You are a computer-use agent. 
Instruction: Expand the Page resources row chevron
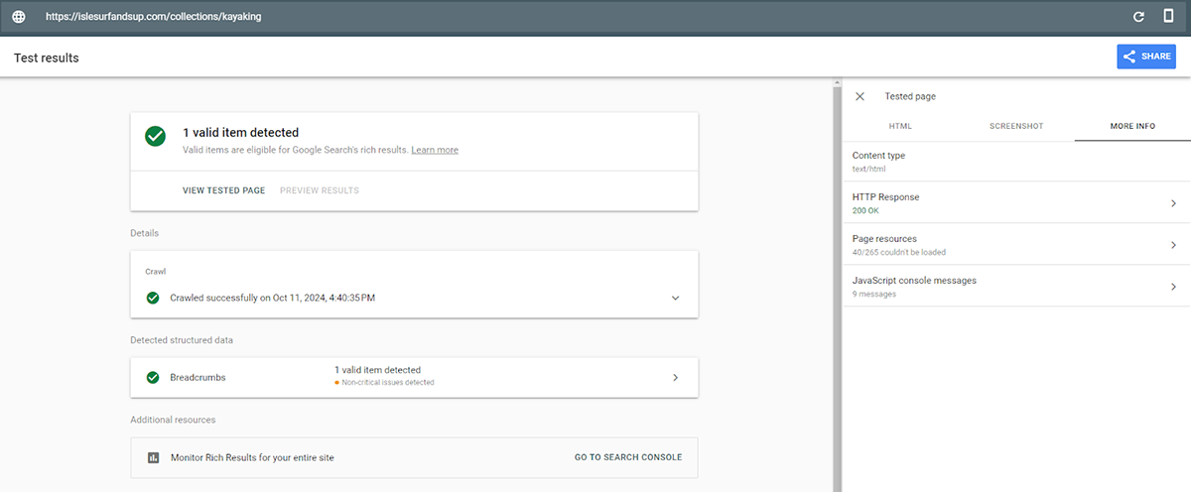pos(1173,245)
